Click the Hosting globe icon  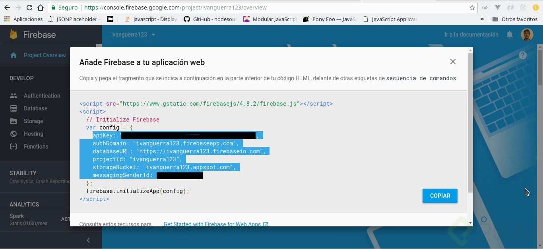pos(14,134)
